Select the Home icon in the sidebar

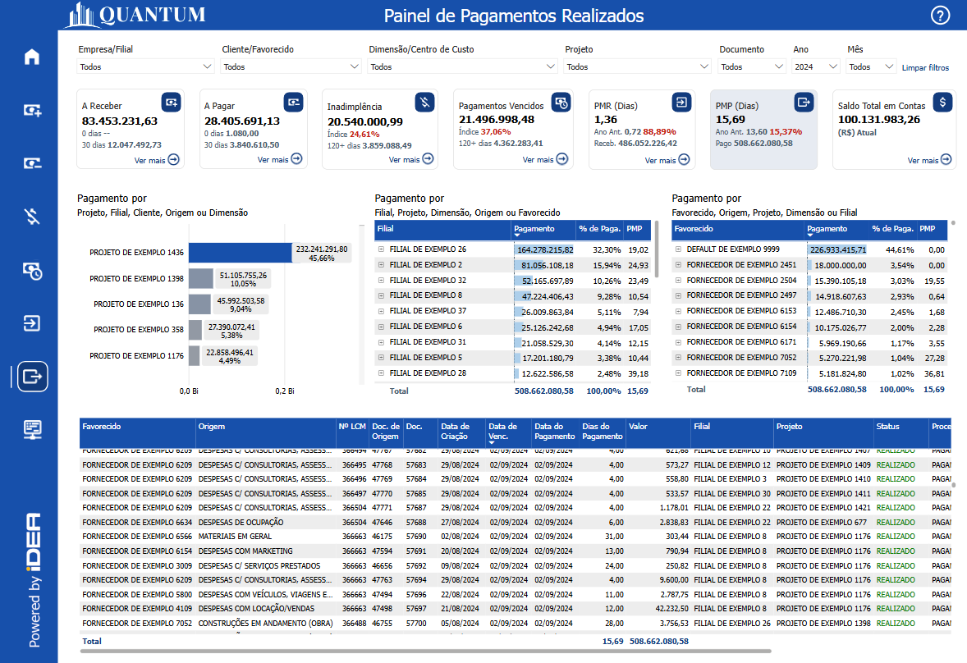pos(31,56)
